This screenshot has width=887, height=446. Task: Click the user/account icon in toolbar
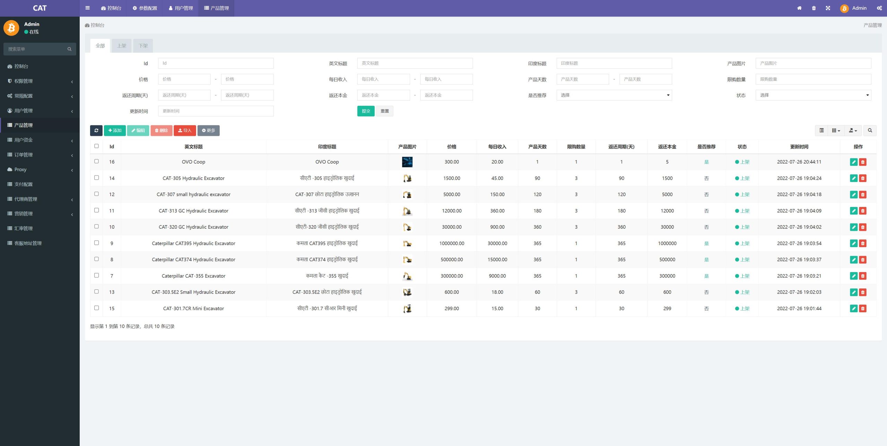tap(844, 8)
